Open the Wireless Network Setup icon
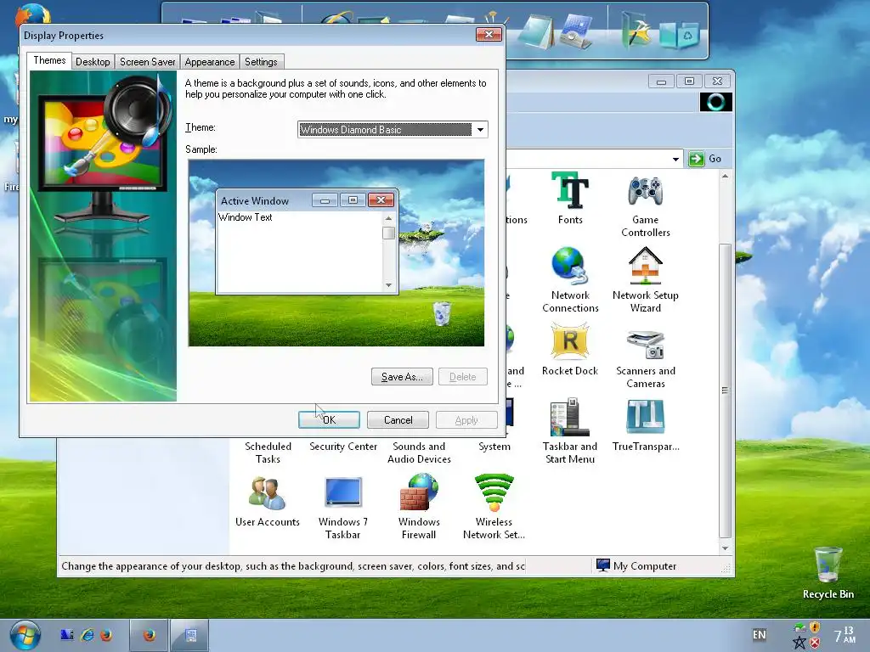The image size is (870, 652). 494,492
